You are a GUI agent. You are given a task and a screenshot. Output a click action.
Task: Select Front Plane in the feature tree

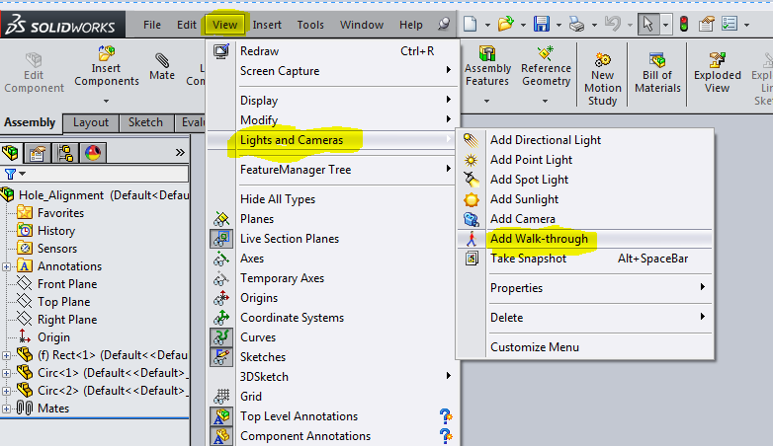click(66, 284)
